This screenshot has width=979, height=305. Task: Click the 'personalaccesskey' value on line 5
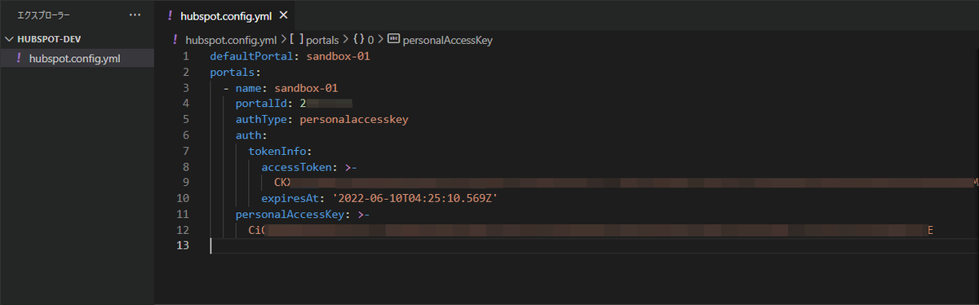[x=354, y=119]
